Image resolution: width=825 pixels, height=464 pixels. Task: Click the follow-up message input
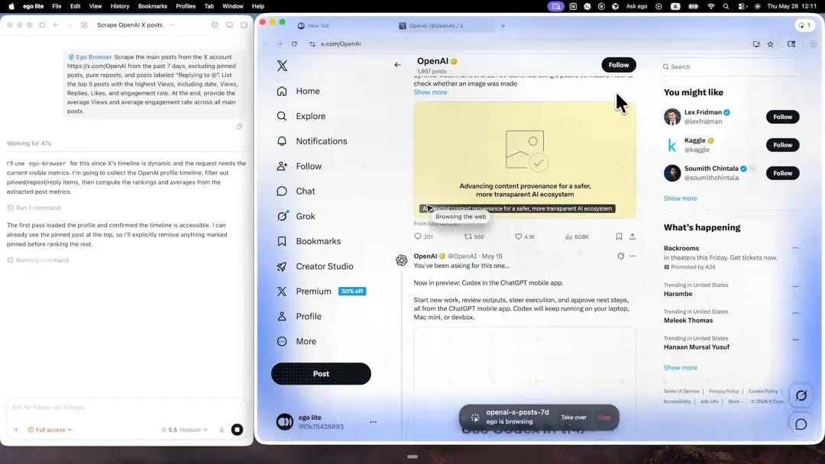(x=126, y=408)
